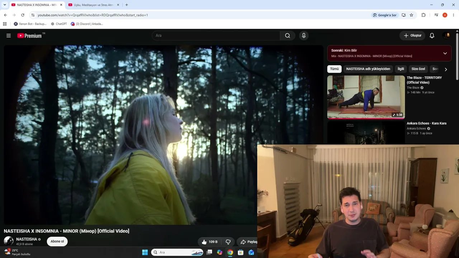The height and width of the screenshot is (258, 459).
Task: Bookmark this page with the star
Action: (411, 15)
